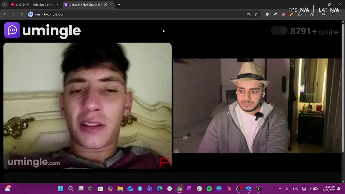The width and height of the screenshot is (345, 194).
Task: Activate the eyedropper color picker extension
Action: click(x=275, y=14)
